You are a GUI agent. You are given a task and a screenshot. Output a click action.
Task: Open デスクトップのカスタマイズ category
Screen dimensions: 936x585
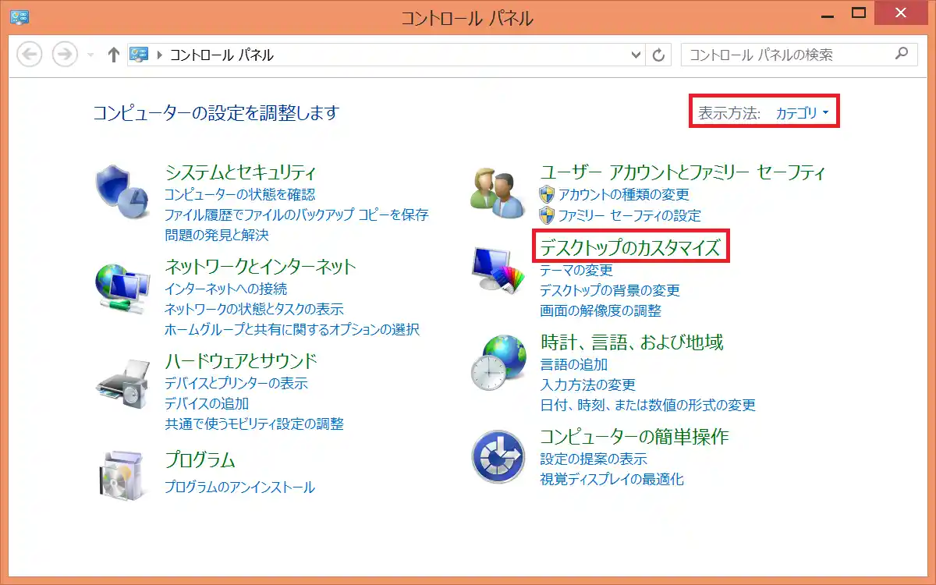click(x=630, y=247)
